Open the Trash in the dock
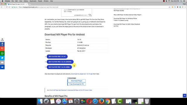The image size is (187, 105). pos(147,101)
